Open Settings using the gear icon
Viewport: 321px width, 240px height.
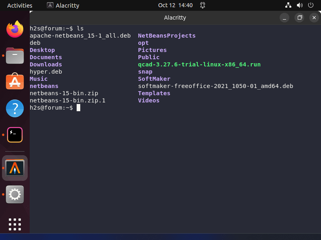tap(14, 194)
